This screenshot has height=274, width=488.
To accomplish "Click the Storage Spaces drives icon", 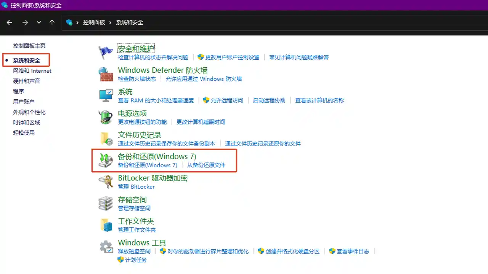I will 106,204.
